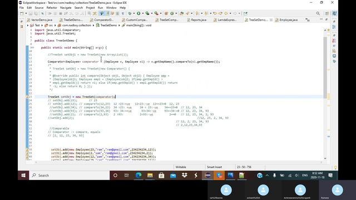Viewport: 356px width, 200px height.
Task: Click the Windows taskbar Search box
Action: tap(70, 176)
